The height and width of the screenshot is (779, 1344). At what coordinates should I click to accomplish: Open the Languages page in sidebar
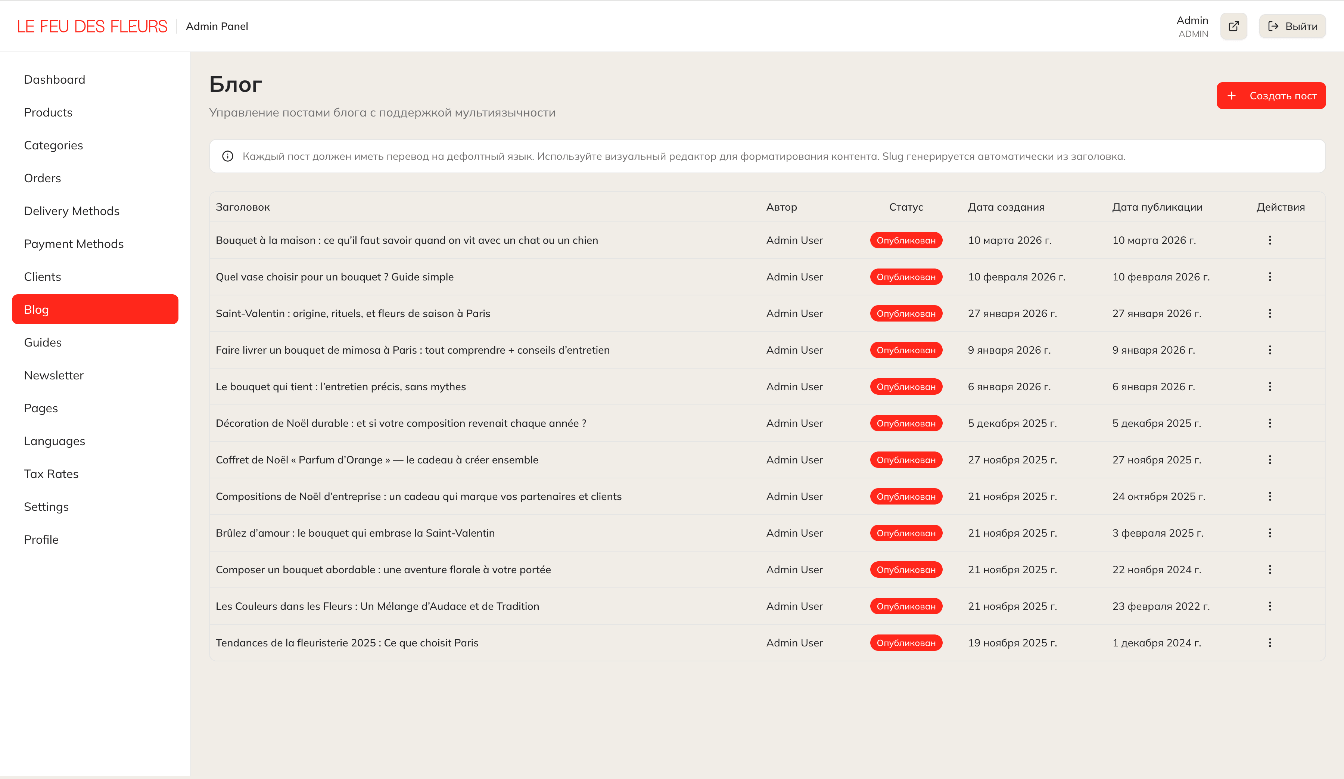(x=55, y=441)
